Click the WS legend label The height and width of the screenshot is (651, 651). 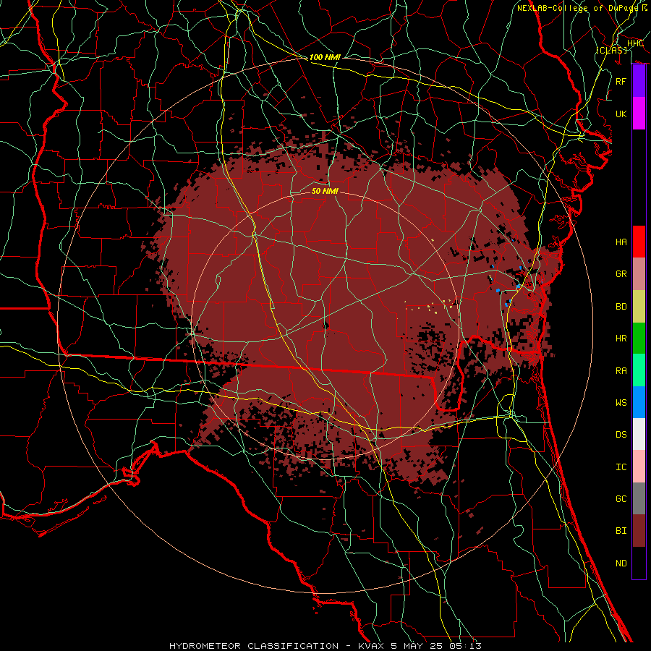pos(621,403)
